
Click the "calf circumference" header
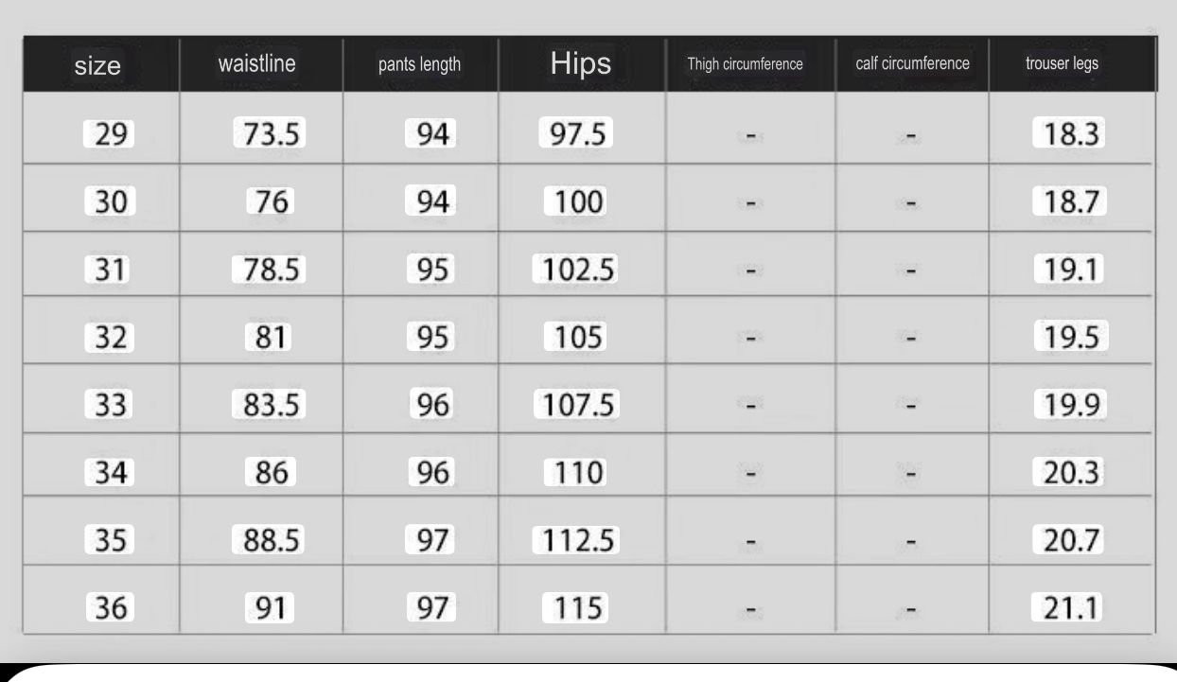[912, 64]
